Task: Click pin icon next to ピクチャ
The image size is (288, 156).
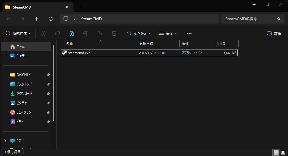Action: click(x=48, y=103)
